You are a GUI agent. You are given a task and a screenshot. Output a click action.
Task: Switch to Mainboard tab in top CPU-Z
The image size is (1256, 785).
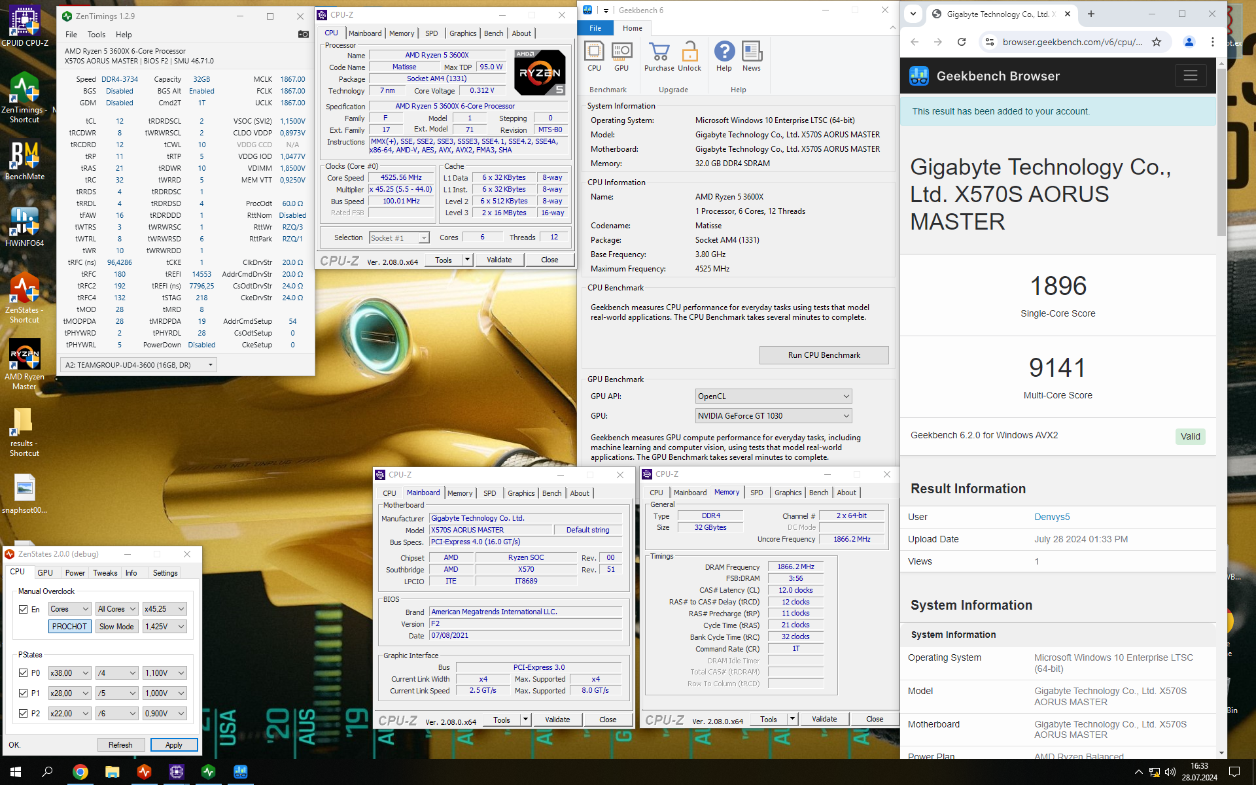[x=365, y=33]
